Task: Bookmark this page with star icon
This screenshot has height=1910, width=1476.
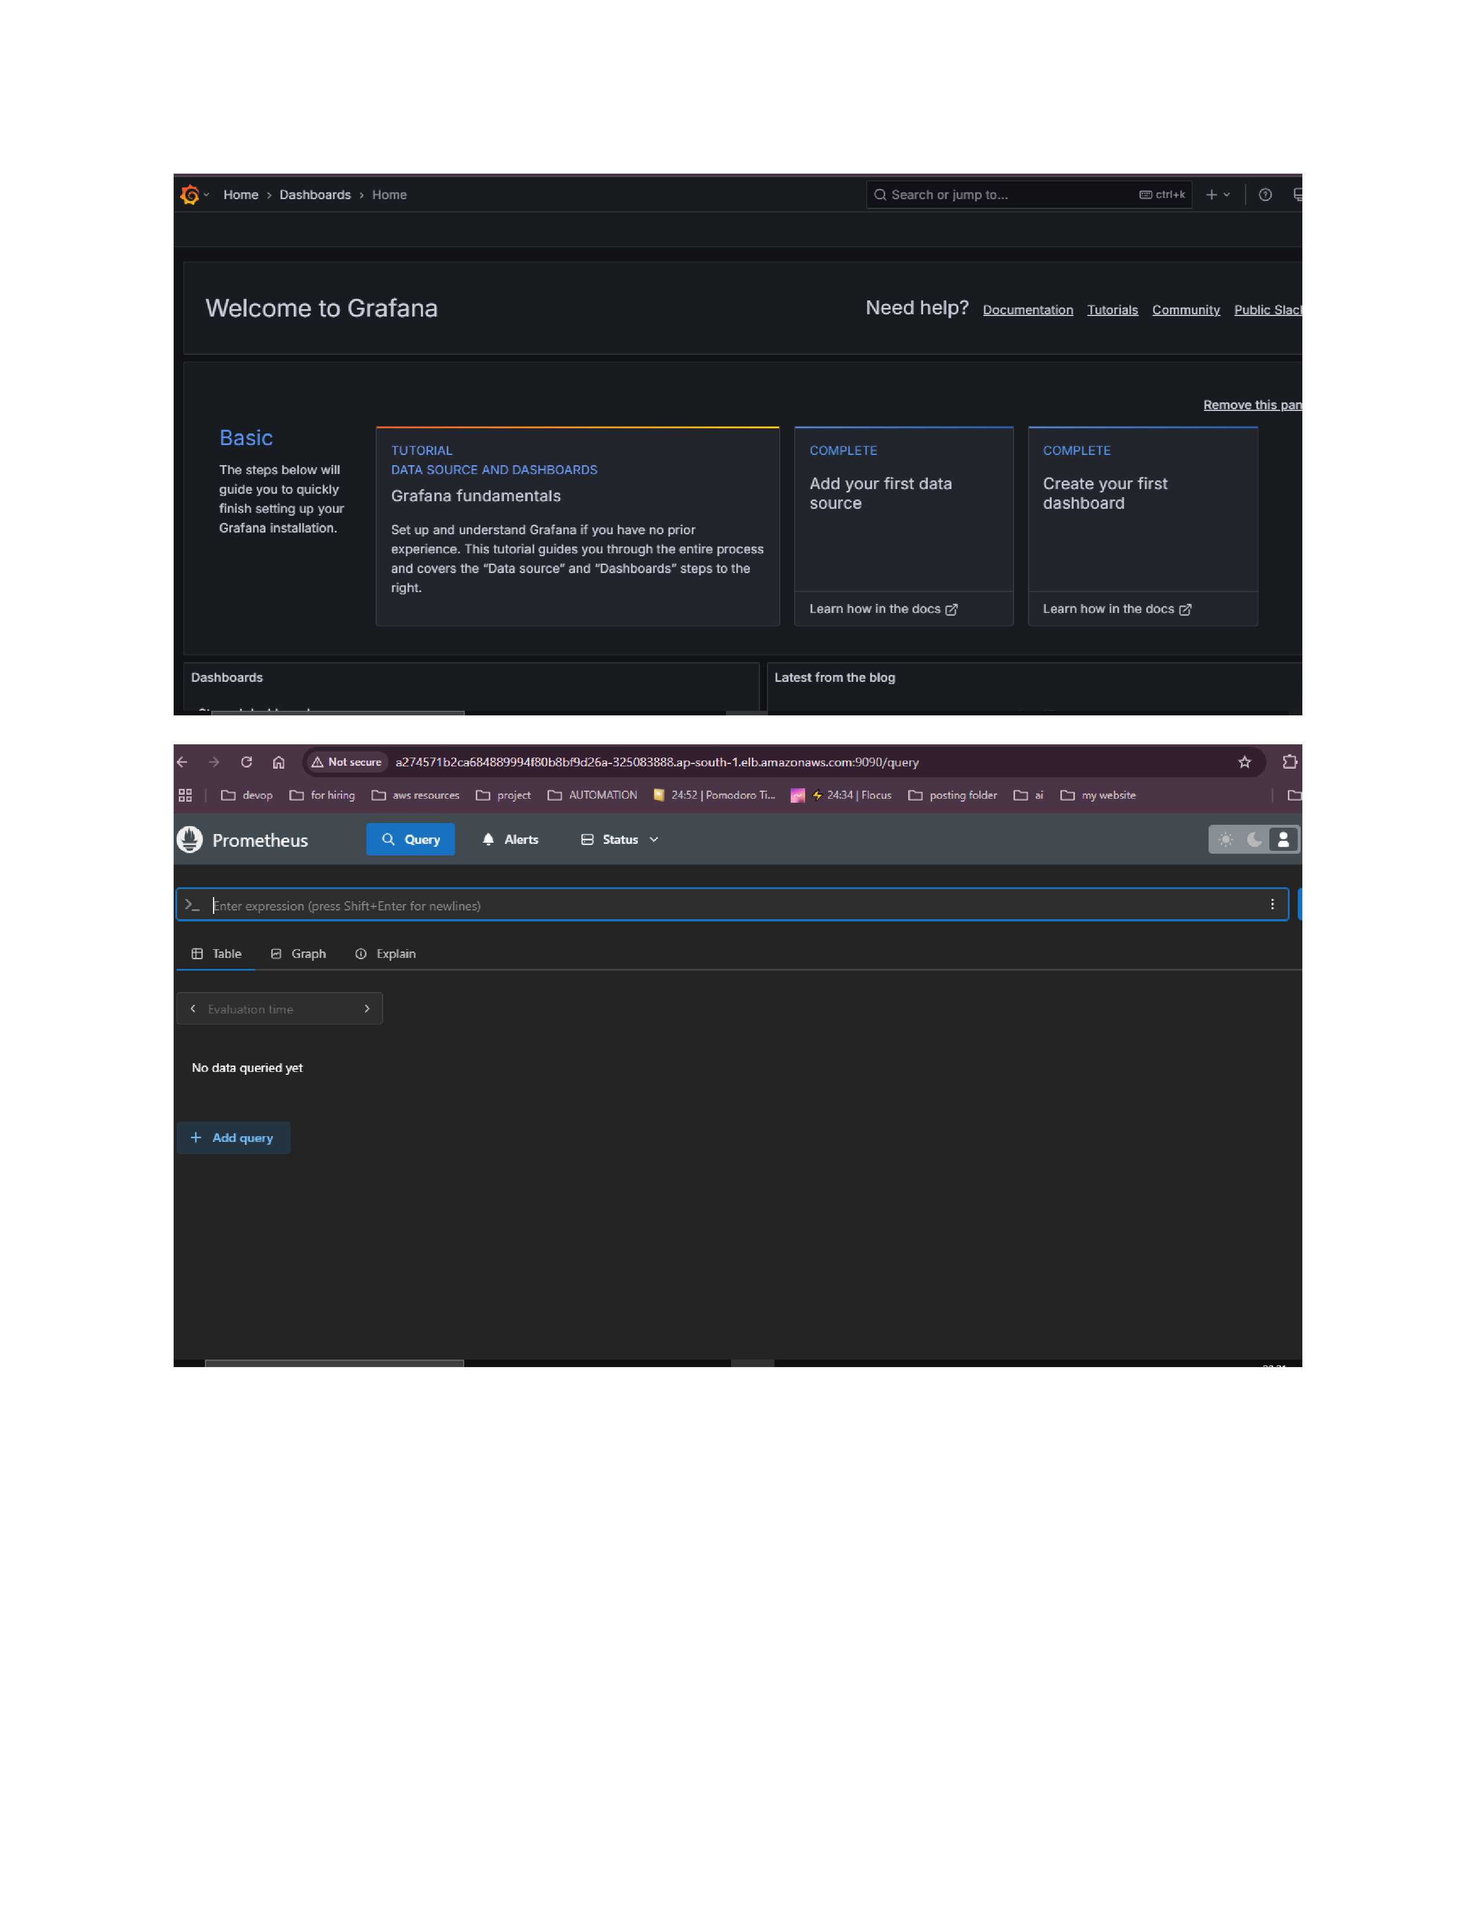Action: [x=1244, y=762]
